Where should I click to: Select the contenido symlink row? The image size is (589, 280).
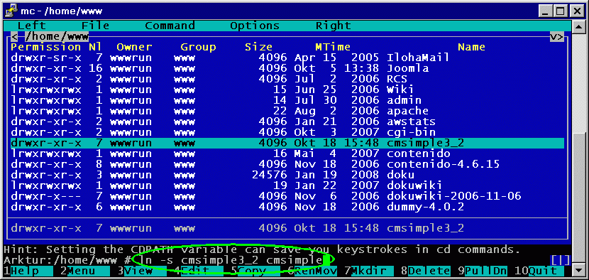coord(287,154)
